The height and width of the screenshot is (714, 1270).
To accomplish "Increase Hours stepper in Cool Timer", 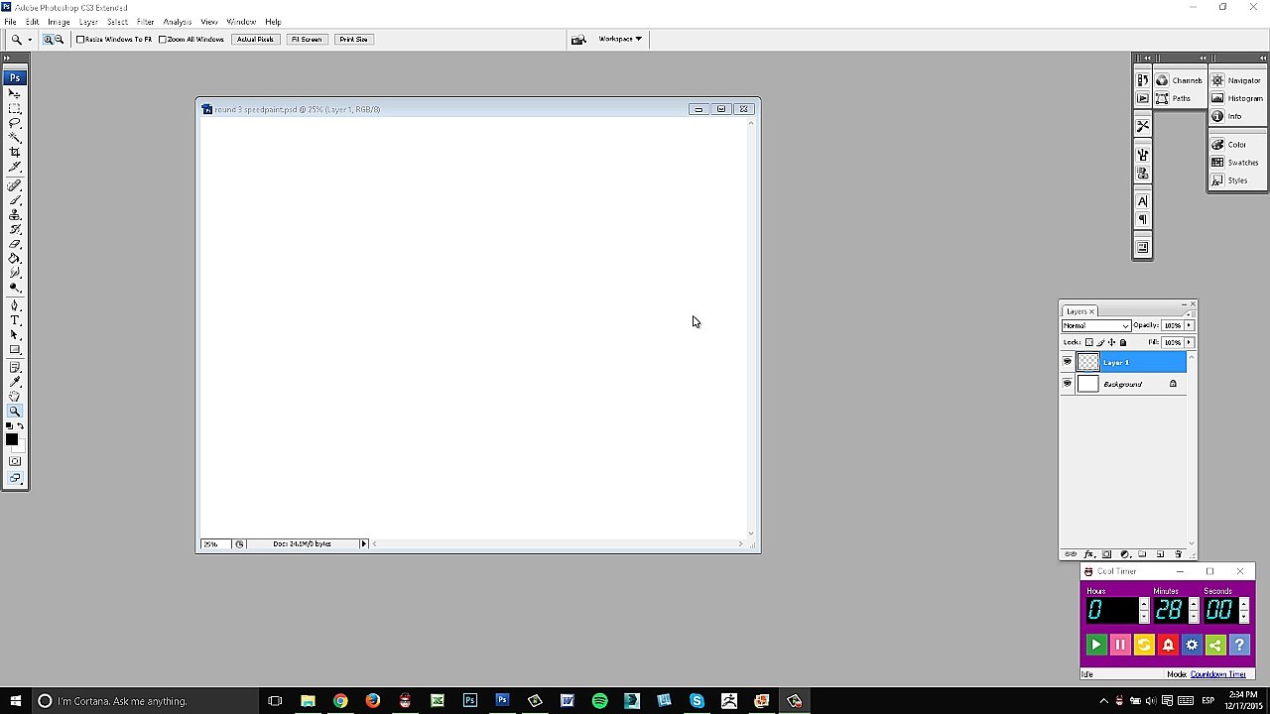I will [x=1143, y=604].
